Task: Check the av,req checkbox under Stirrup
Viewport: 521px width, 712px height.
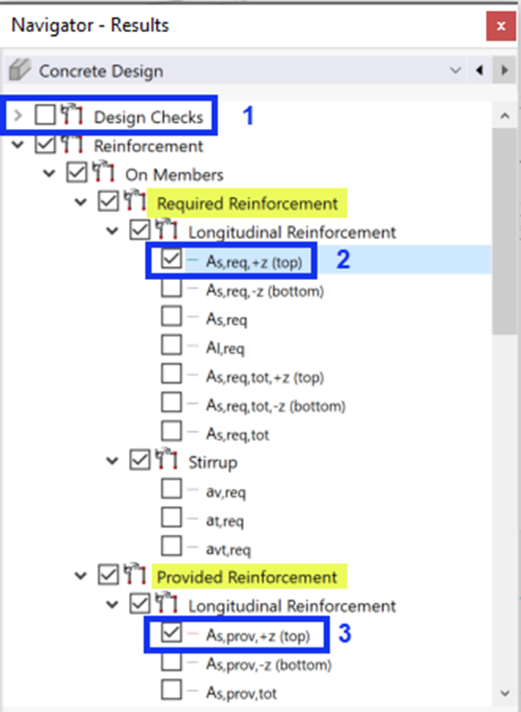Action: [x=170, y=490]
